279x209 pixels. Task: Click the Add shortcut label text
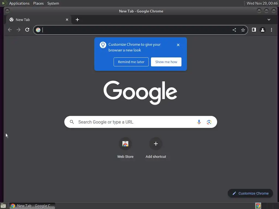(156, 156)
